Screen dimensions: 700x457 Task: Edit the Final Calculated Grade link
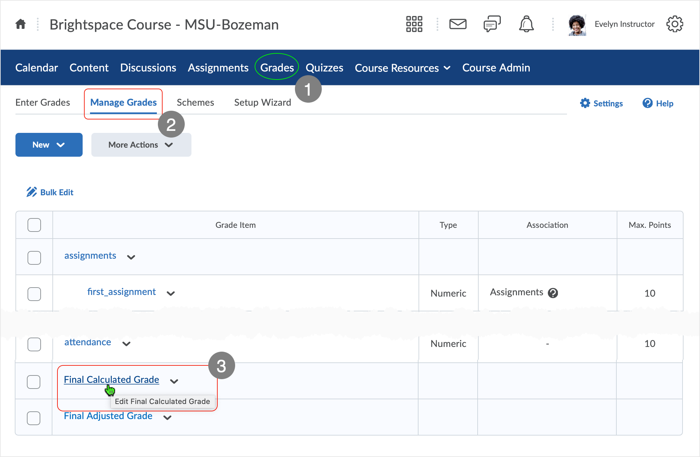click(112, 379)
